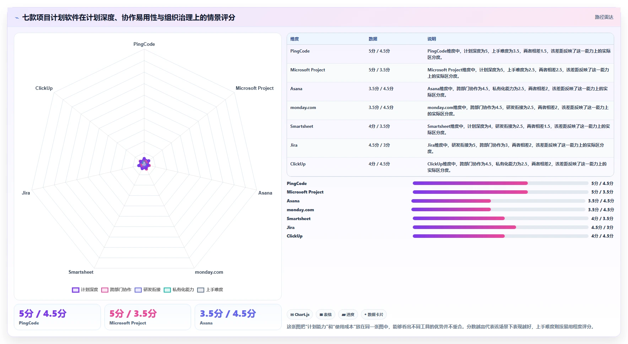Screen dimensions: 628x344
Task: Click the ClickUp 4分 / 4.5分 progress value
Action: pos(602,236)
